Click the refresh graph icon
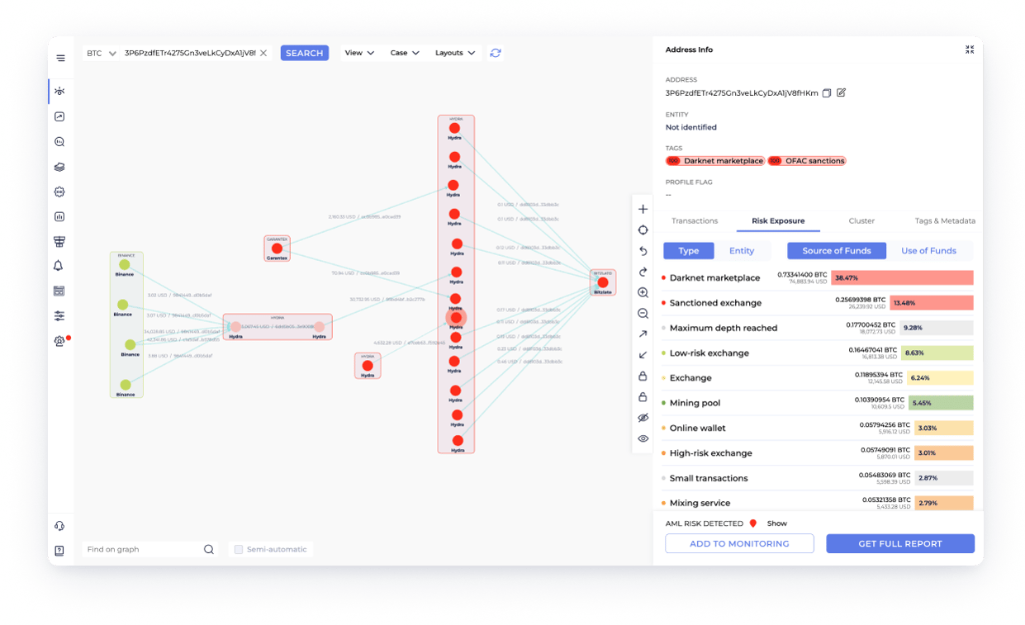Viewport: 1025px width, 625px height. 496,53
